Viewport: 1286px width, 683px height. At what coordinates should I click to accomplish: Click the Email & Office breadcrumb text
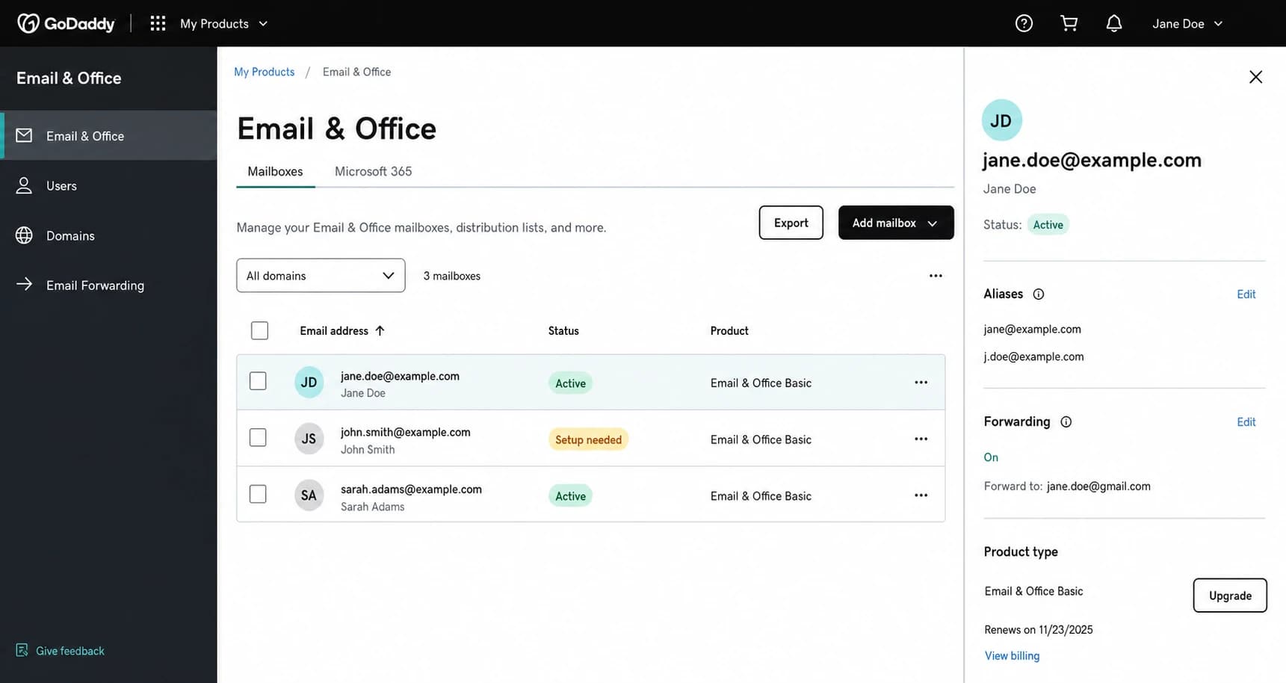coord(356,72)
